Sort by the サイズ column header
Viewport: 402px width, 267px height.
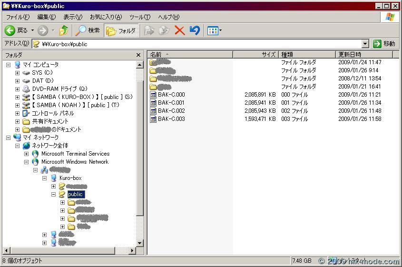pos(255,55)
